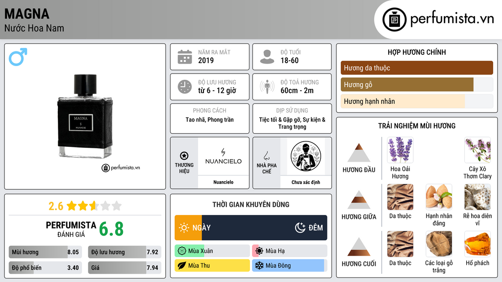This screenshot has width=502, height=282.
Task: Click the 2.6 star rating stars
Action: pyautogui.click(x=94, y=206)
